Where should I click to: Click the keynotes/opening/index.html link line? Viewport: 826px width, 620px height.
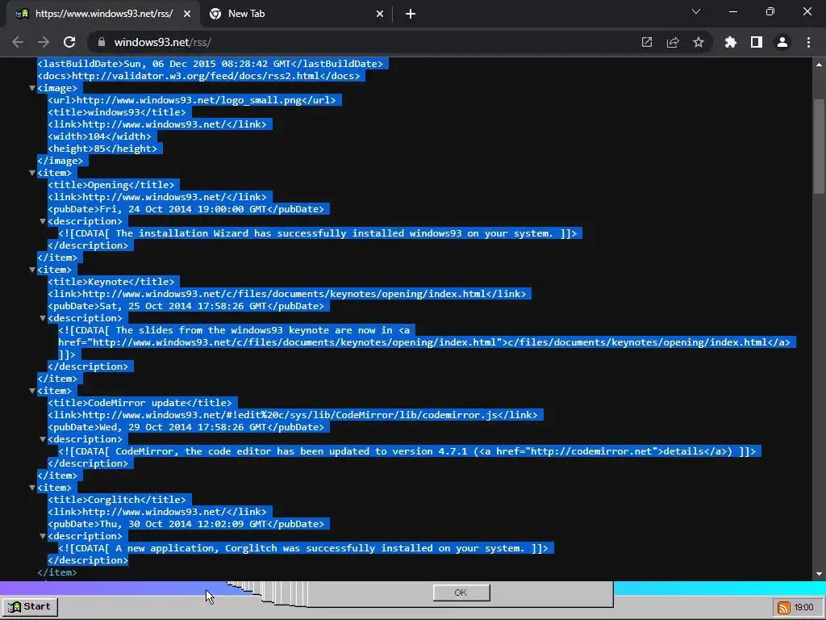click(287, 294)
